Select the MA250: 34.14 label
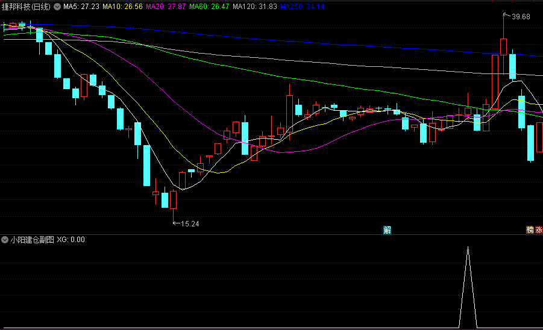Screen dimensions: 543x330 303,7
